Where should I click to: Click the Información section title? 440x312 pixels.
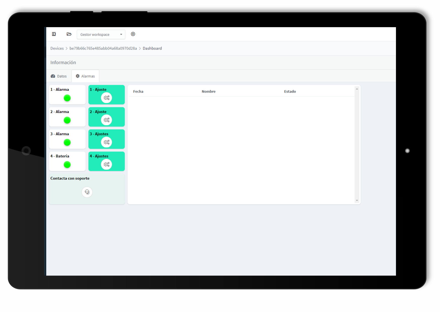(x=63, y=62)
